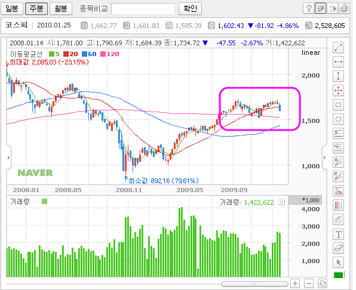This screenshot has width=356, height=290.
Task: Click the -4.86% change value
Action: point(288,26)
